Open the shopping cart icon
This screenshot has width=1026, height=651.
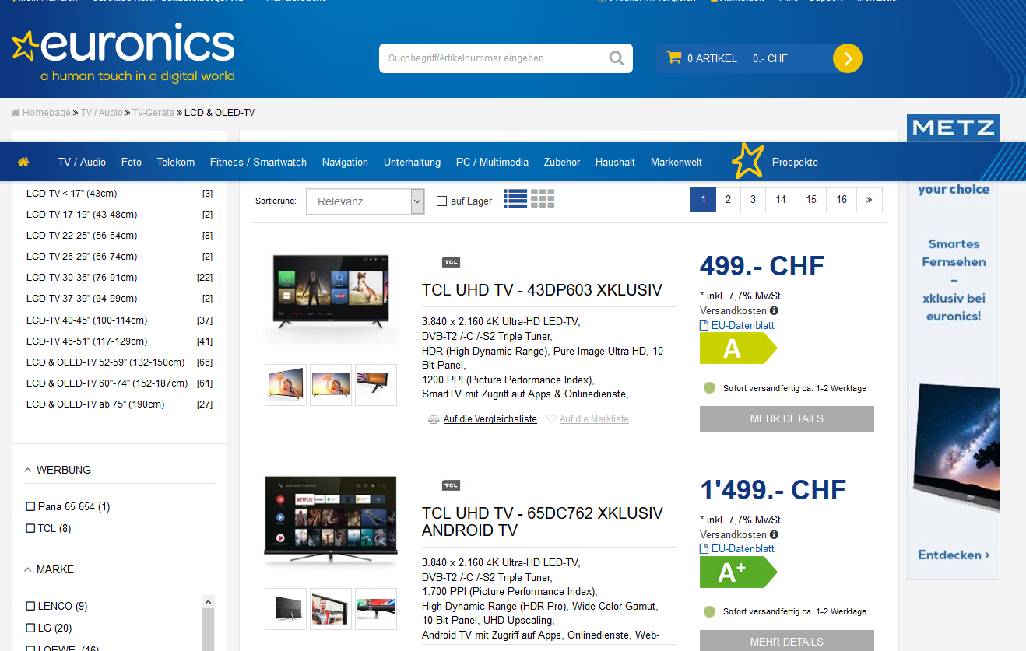point(674,58)
